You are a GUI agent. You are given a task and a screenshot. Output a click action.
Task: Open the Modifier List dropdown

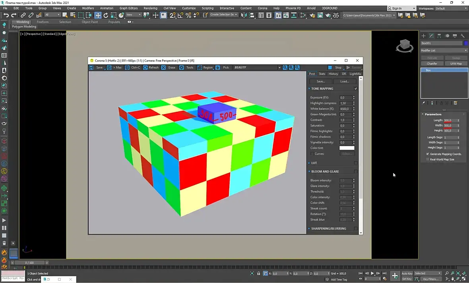tap(444, 50)
